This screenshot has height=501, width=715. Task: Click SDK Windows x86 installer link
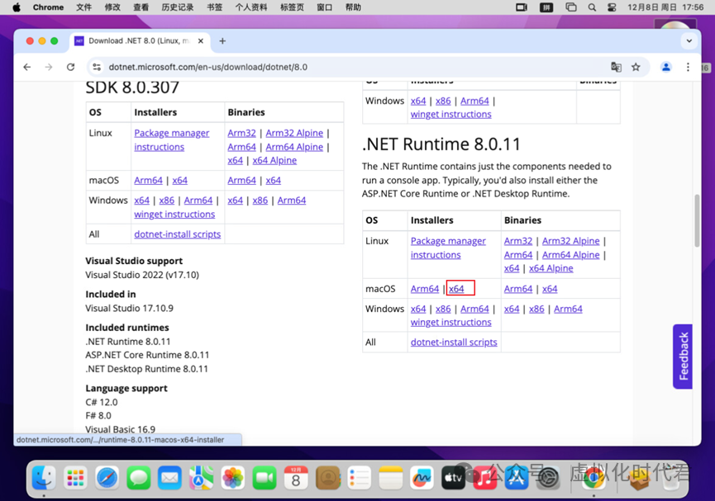pyautogui.click(x=166, y=201)
